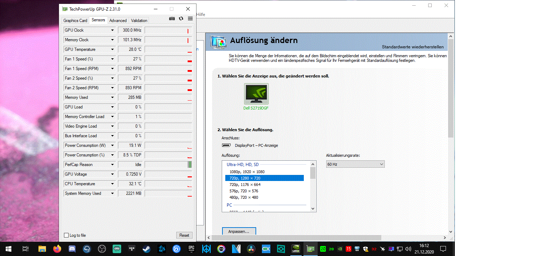Click the NVIDIA panel horizontal scrollbar
This screenshot has width=533, height=256.
click(x=296, y=238)
